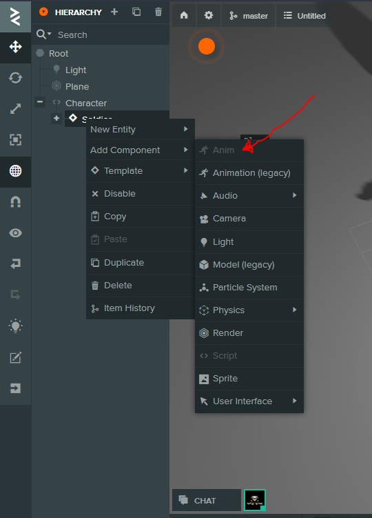
Task: Open the CHAT panel button
Action: [x=207, y=500]
